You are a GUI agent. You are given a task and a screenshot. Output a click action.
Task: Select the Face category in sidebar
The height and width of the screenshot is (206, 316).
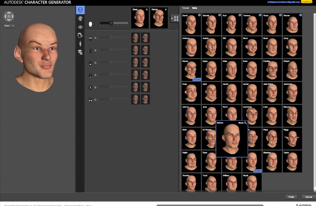(x=80, y=10)
